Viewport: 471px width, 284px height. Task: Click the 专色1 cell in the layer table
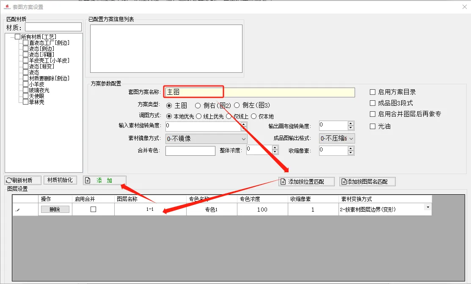[212, 210]
